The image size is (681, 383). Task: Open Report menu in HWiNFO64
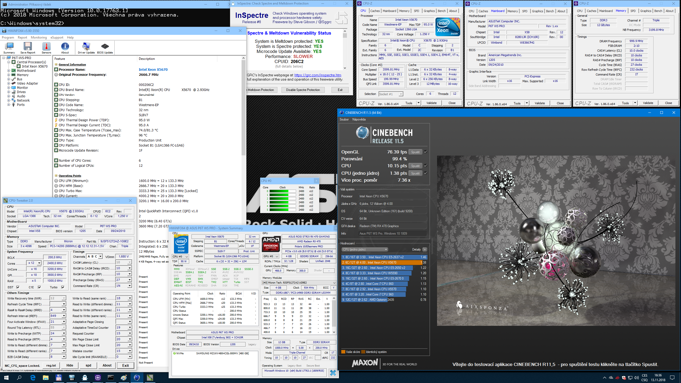click(x=22, y=38)
